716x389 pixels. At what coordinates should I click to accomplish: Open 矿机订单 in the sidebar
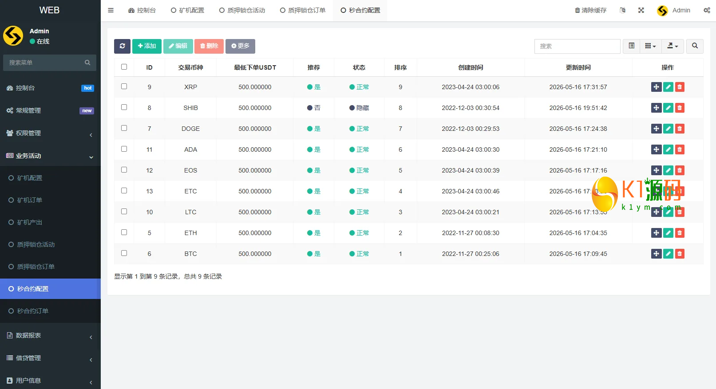[50, 200]
